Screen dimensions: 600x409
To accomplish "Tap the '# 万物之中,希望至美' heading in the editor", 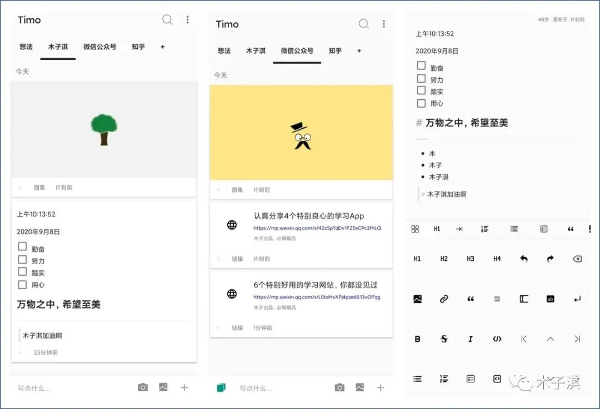I will pyautogui.click(x=462, y=123).
